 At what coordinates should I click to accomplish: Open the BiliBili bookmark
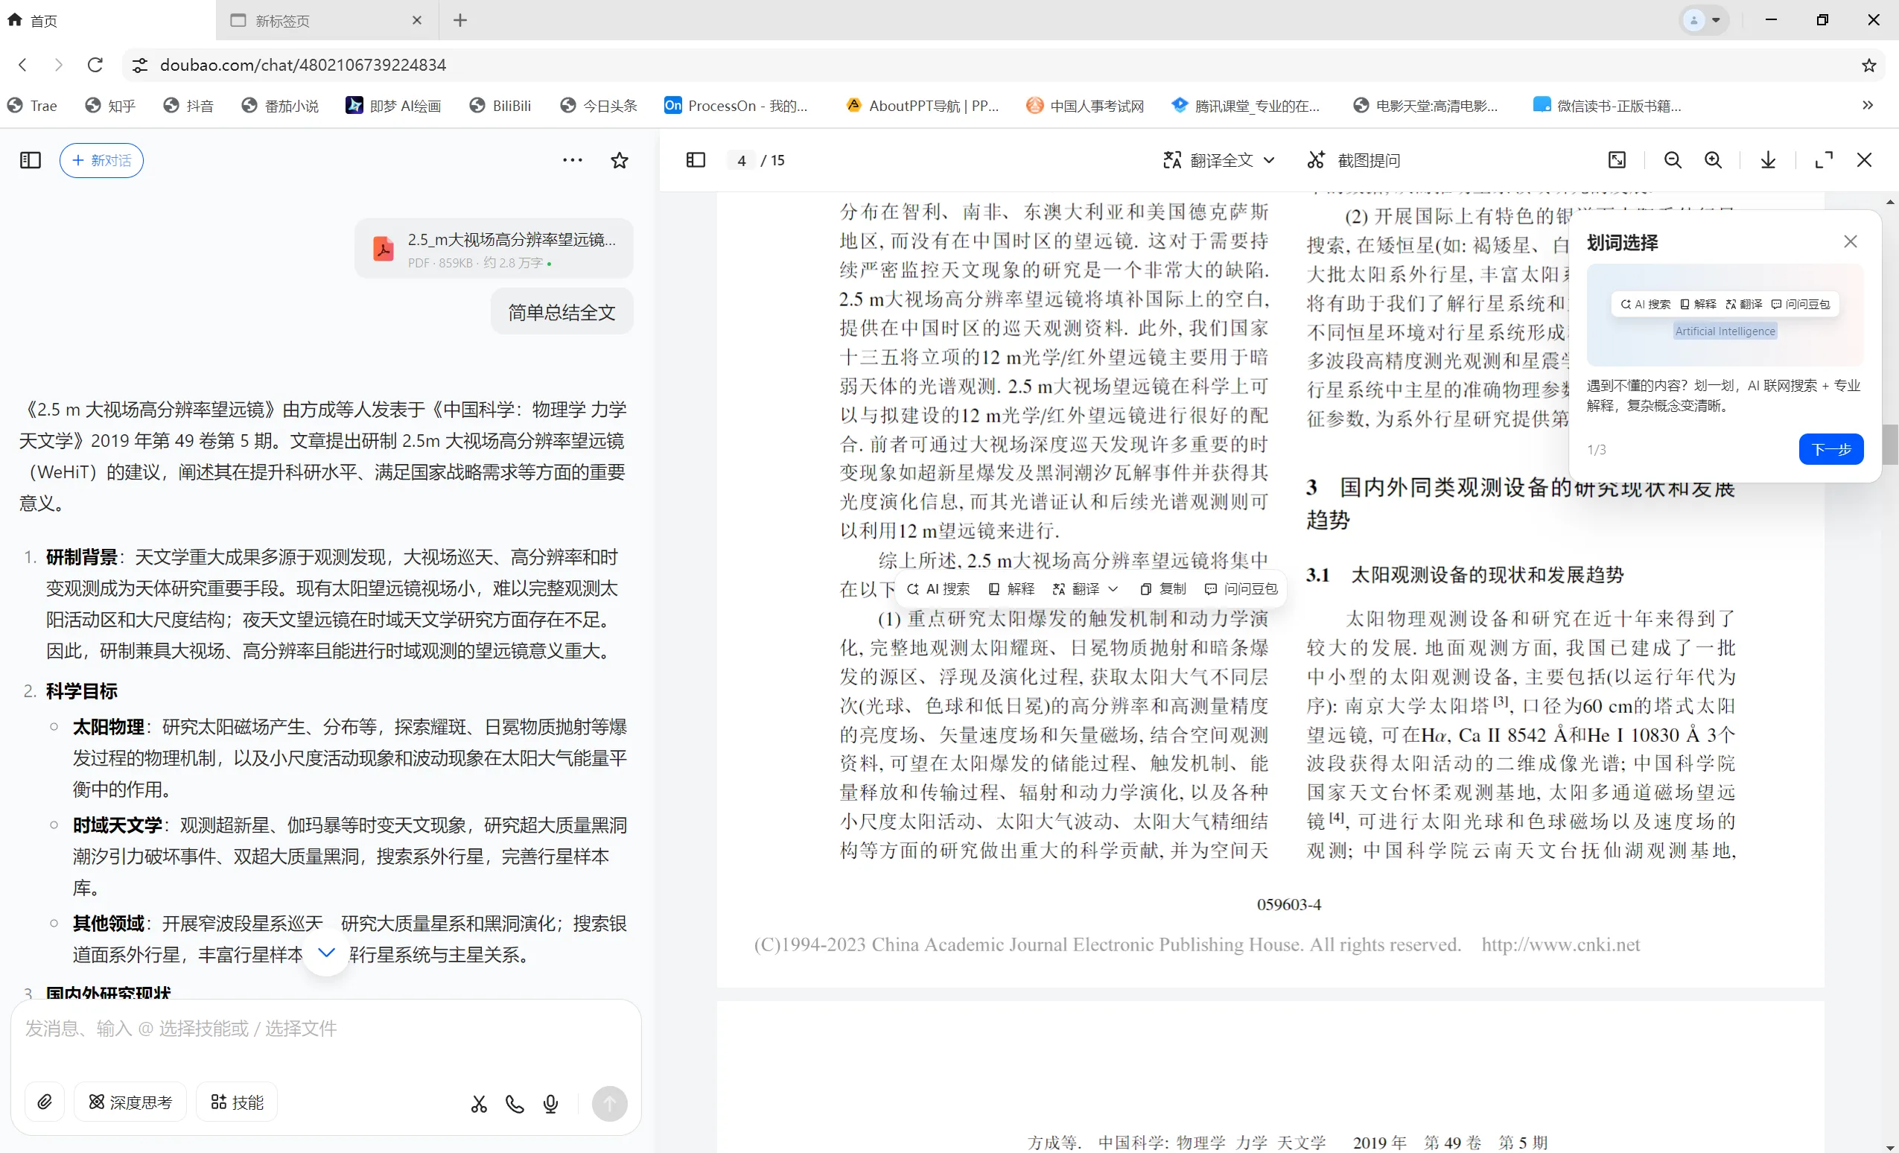[x=501, y=106]
